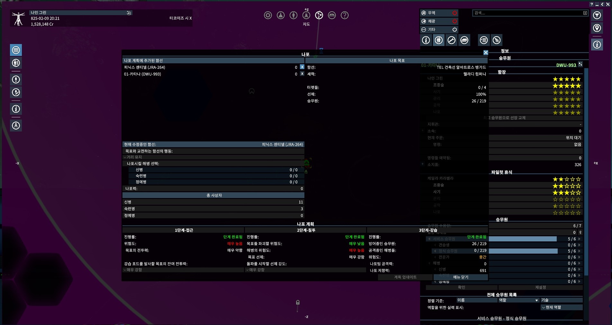This screenshot has width=612, height=325.
Task: Click the captain replacement 선장 교체 button
Action: coord(505,118)
